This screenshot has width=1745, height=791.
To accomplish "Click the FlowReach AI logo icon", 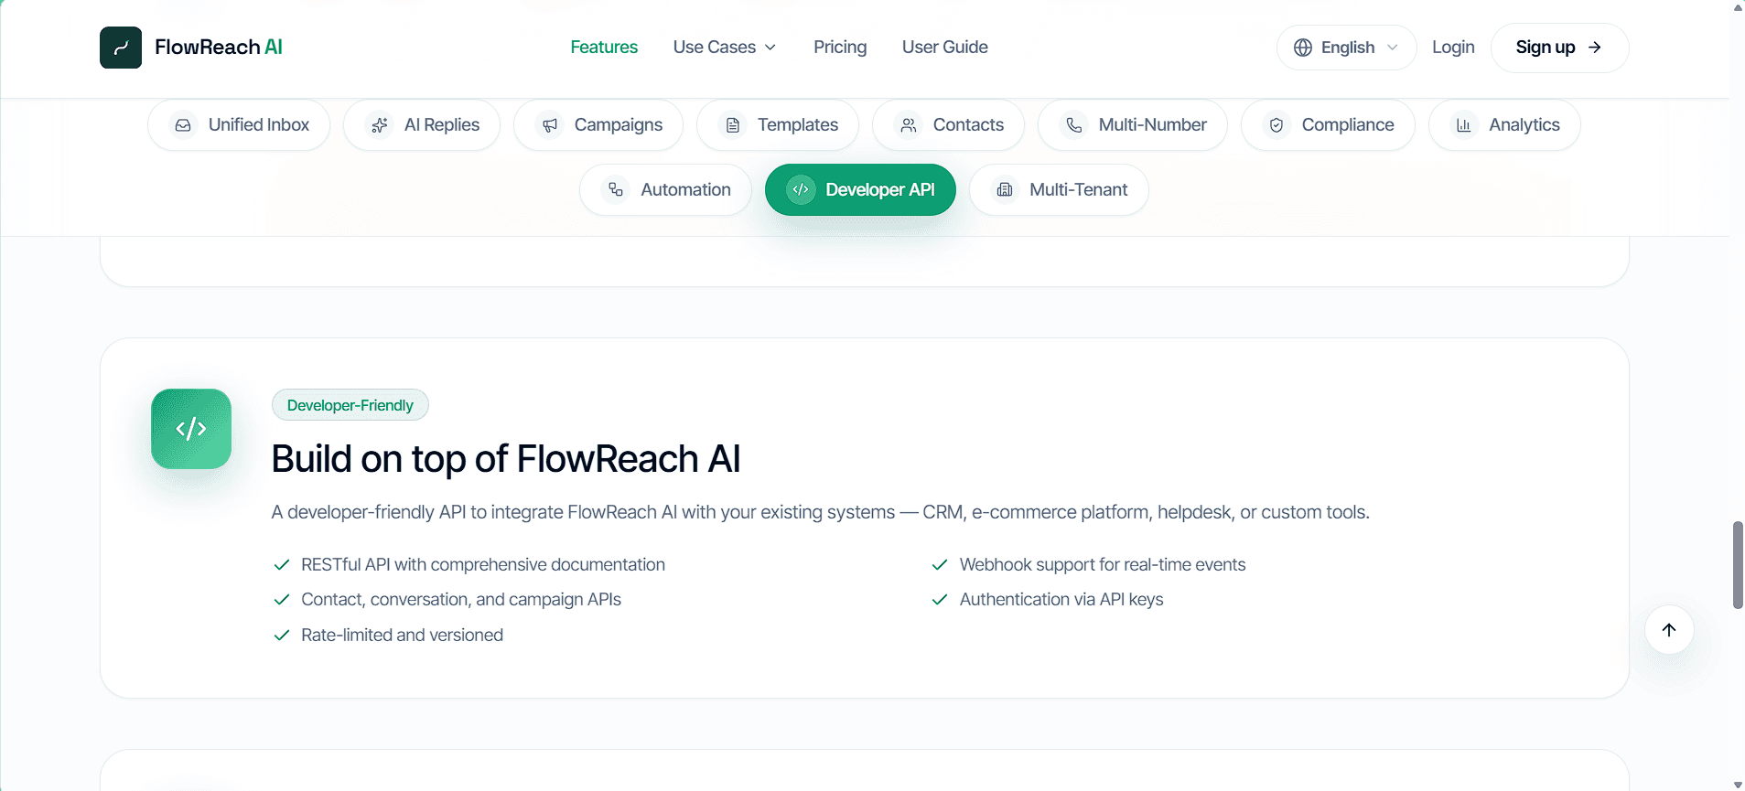I will click(121, 48).
